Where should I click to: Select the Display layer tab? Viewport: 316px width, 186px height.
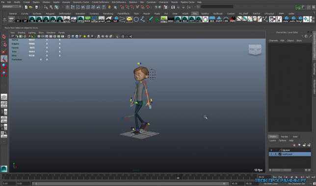point(273,137)
